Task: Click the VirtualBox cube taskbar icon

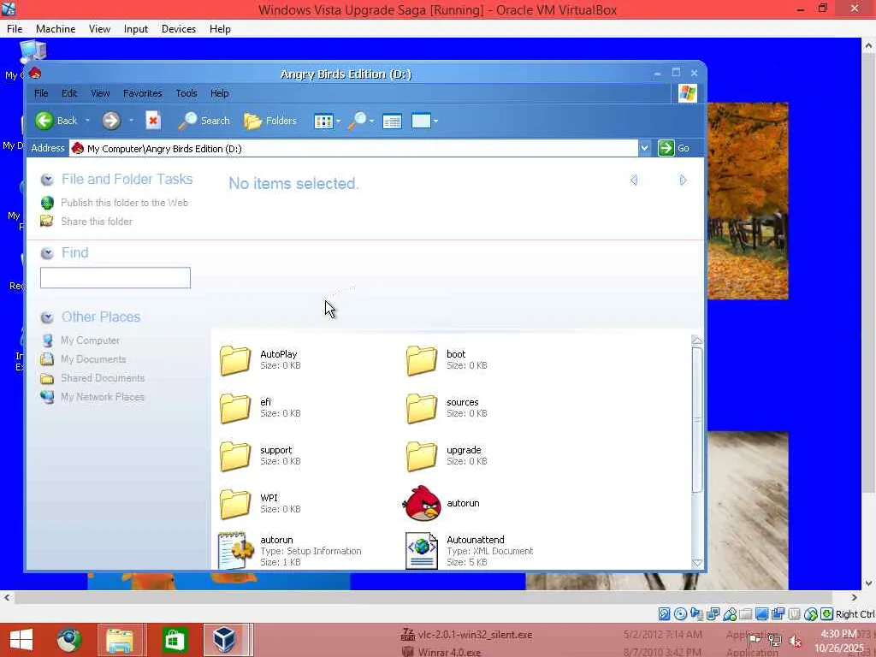Action: point(225,640)
